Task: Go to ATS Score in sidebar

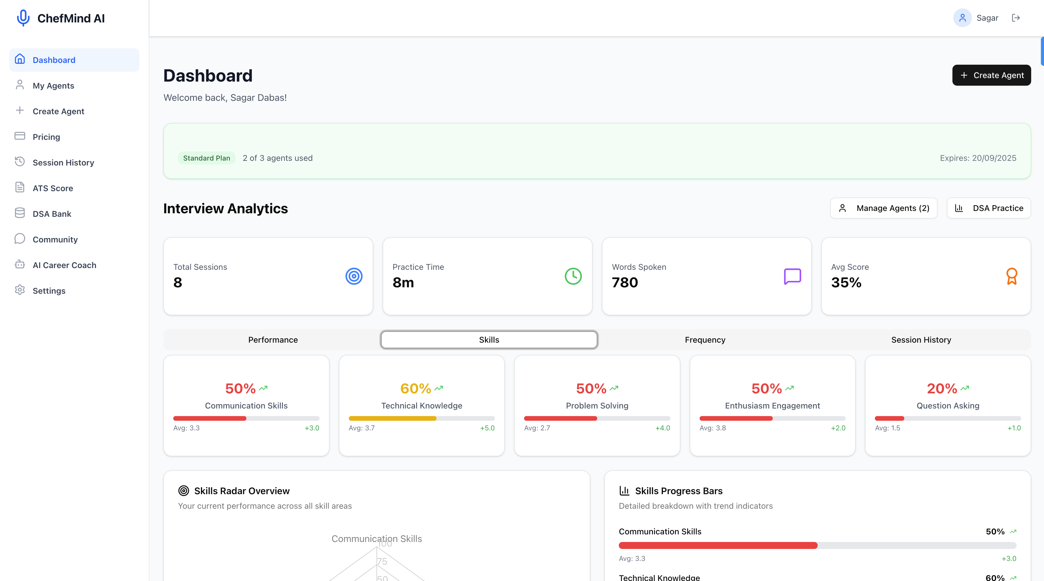Action: pos(74,188)
